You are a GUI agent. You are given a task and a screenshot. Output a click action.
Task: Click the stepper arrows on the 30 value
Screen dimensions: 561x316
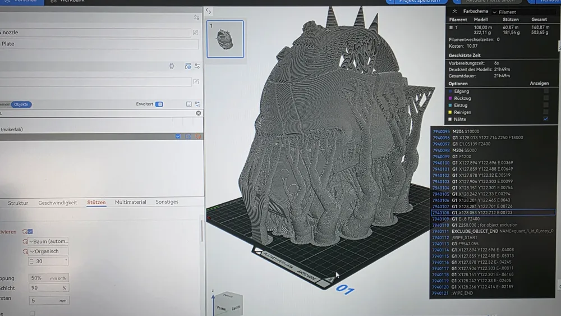pos(31,261)
